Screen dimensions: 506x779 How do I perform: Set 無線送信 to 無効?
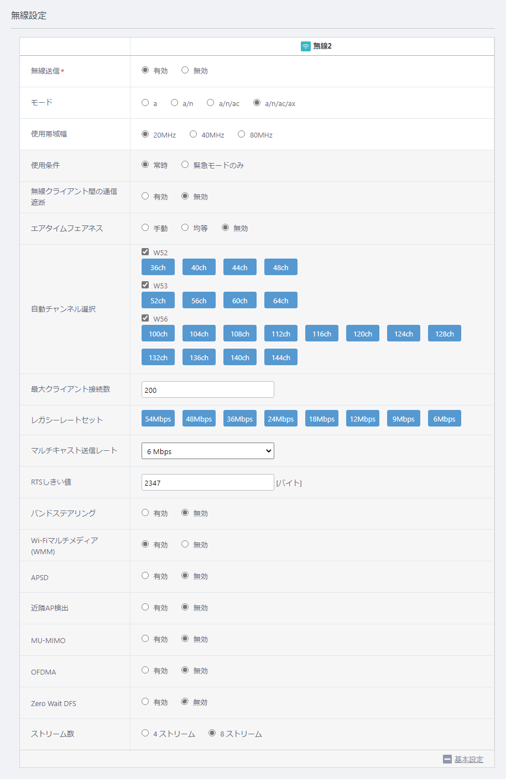pos(185,70)
